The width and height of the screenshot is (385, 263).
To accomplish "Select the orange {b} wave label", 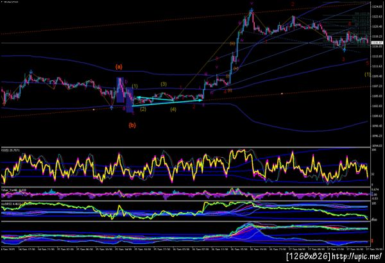I will [132, 125].
